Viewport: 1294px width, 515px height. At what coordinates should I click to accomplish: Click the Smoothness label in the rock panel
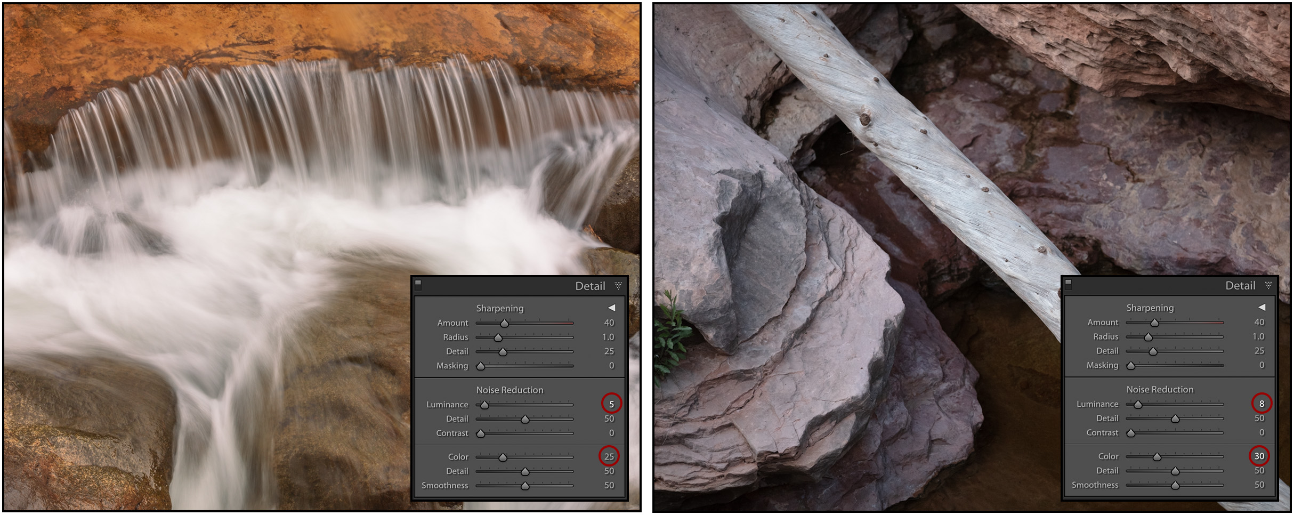1095,485
